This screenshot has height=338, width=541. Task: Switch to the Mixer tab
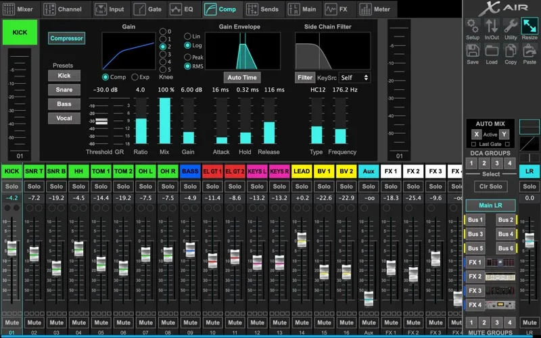pyautogui.click(x=18, y=9)
